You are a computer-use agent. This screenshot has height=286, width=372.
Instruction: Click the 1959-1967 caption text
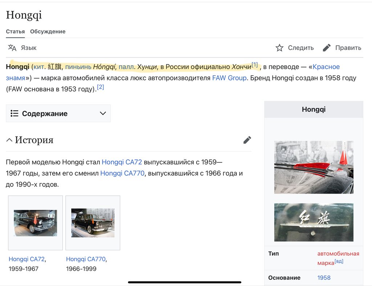pos(24,269)
